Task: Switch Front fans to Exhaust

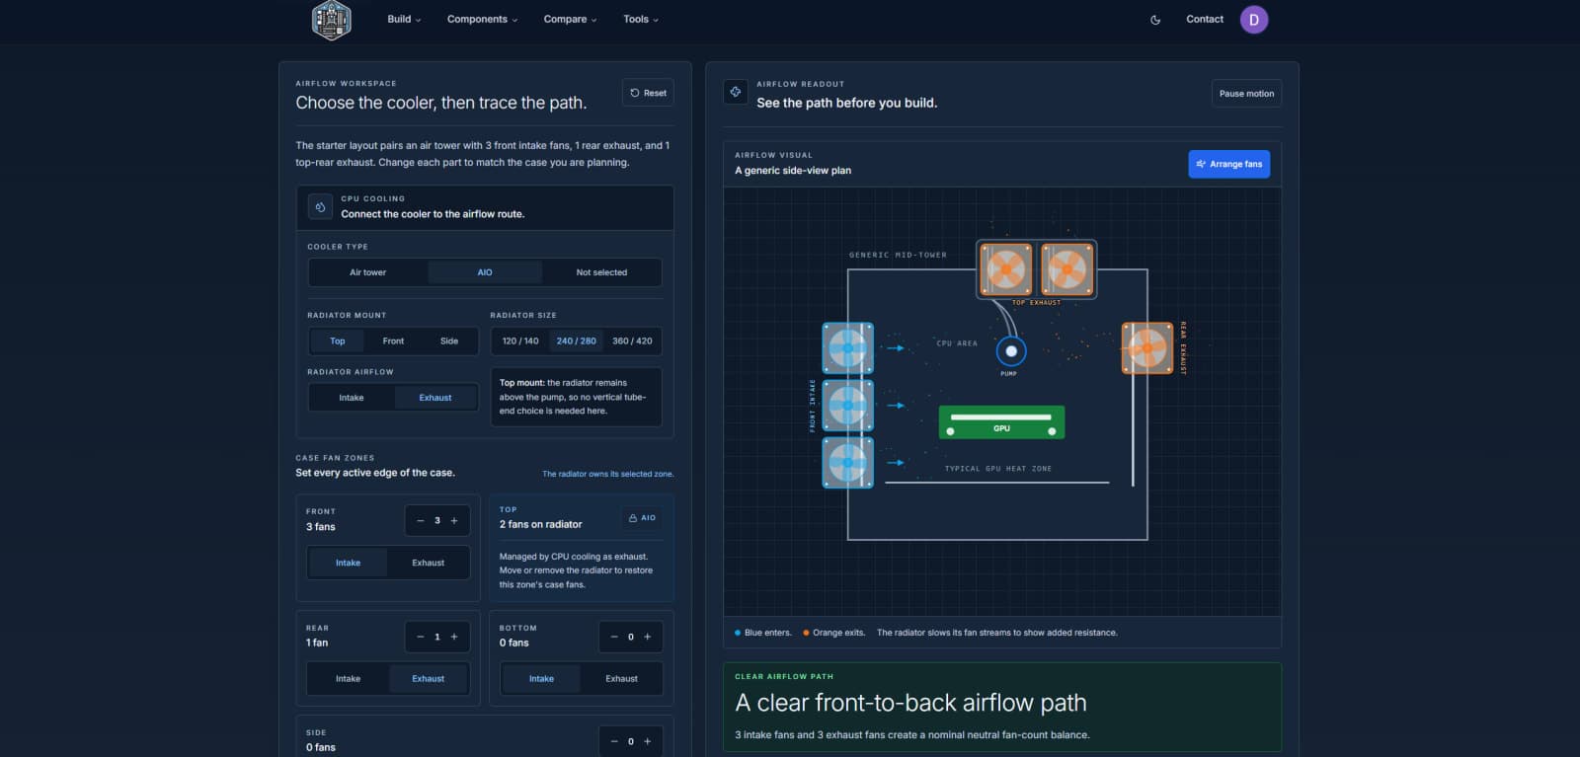Action: point(428,563)
